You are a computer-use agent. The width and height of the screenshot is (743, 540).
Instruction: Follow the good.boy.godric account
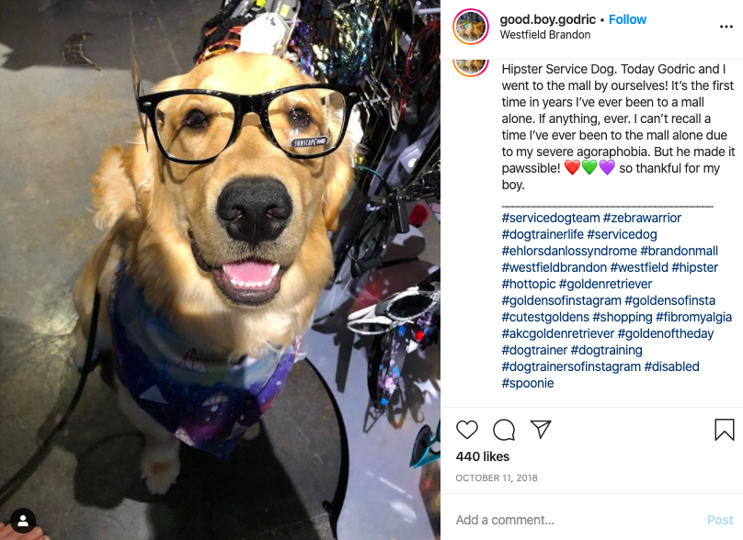tap(627, 19)
